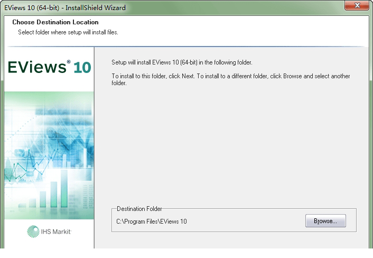Click the EViews 10 logo
Image resolution: width=373 pixels, height=258 pixels.
click(x=50, y=67)
